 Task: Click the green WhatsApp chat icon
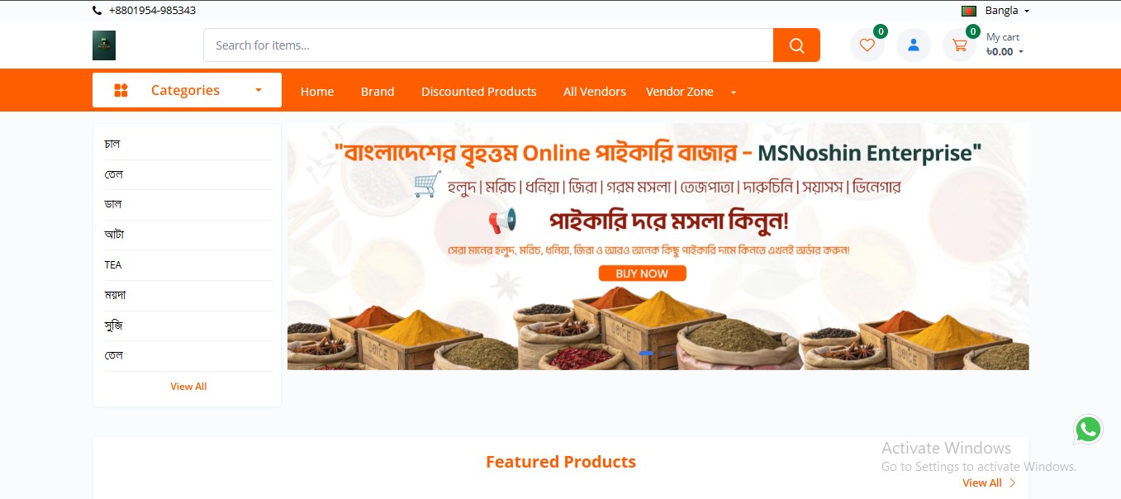(1089, 430)
